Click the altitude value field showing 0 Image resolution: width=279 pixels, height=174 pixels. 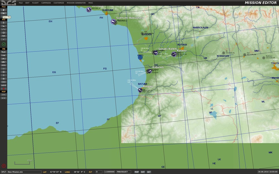coord(99,172)
